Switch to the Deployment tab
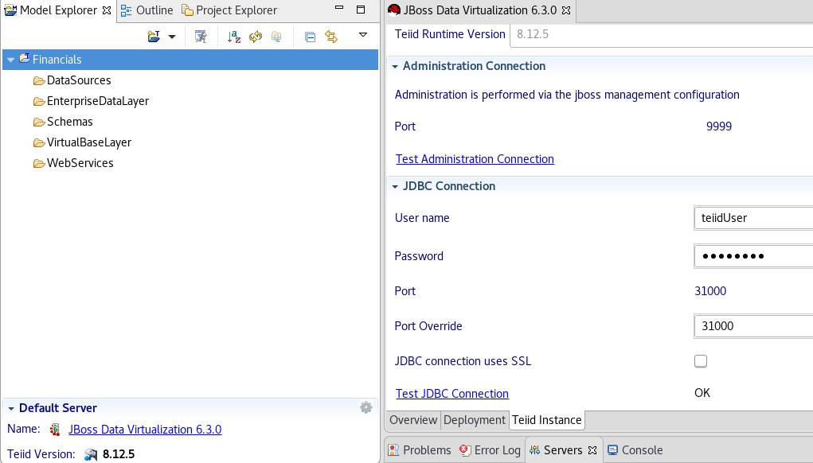 point(475,420)
